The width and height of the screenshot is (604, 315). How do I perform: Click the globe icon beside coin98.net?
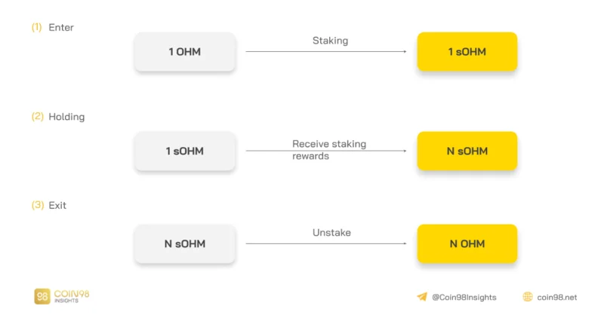pos(528,297)
